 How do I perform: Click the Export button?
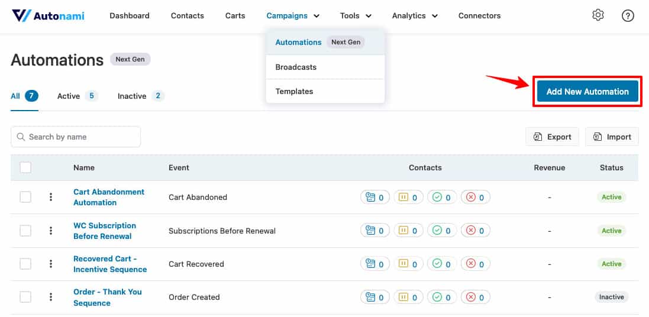click(x=552, y=137)
